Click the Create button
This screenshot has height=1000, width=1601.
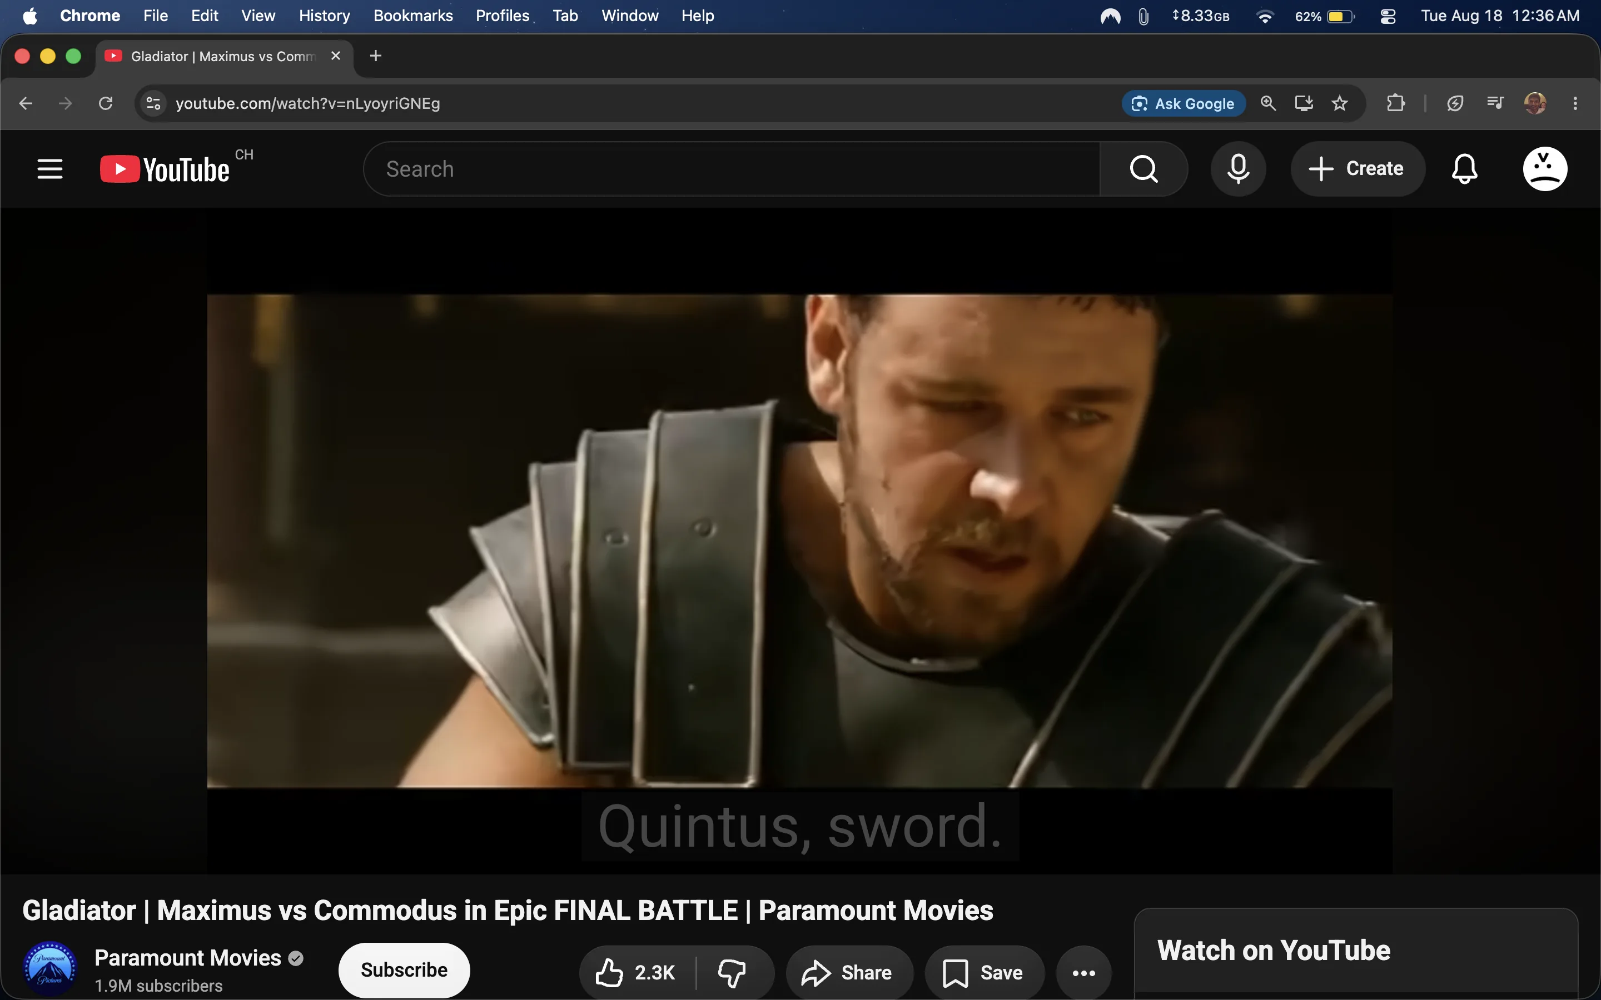(x=1357, y=169)
